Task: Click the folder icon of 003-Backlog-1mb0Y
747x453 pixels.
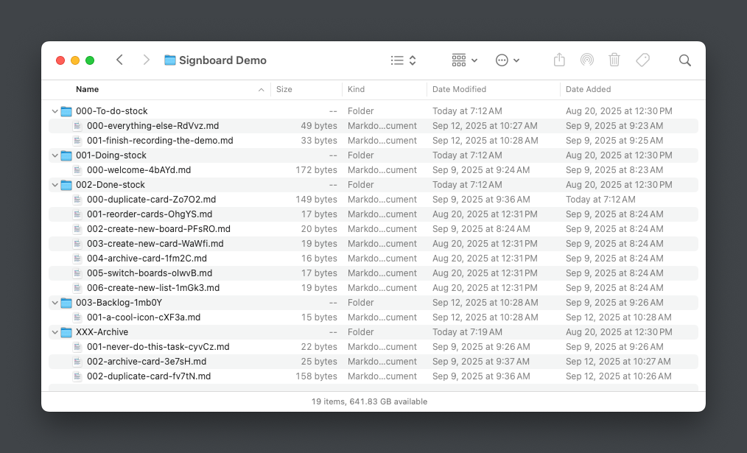Action: (x=66, y=302)
